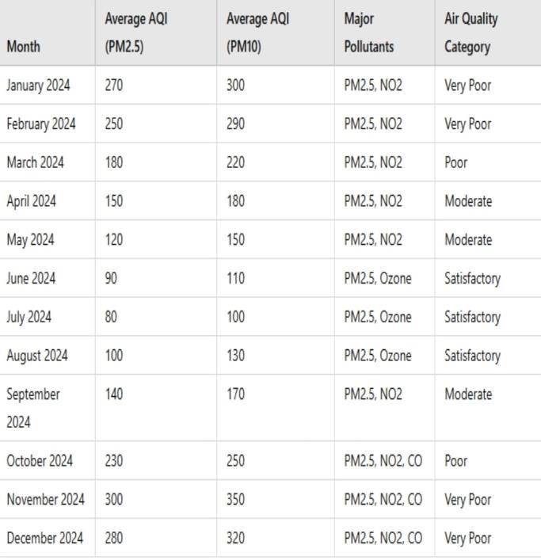Click PM2.5 value 80 for July
This screenshot has width=541, height=560.
pyautogui.click(x=111, y=318)
